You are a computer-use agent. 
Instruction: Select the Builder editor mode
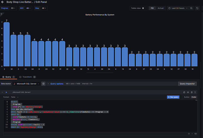coord(187,97)
